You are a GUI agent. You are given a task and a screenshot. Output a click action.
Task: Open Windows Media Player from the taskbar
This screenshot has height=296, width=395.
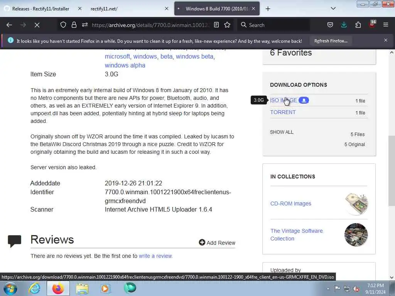[x=105, y=288]
